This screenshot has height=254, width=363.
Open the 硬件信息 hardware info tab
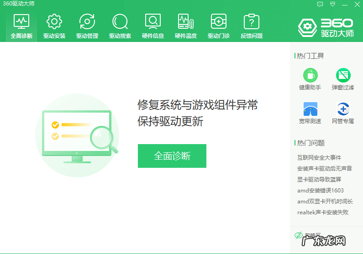coord(153,26)
